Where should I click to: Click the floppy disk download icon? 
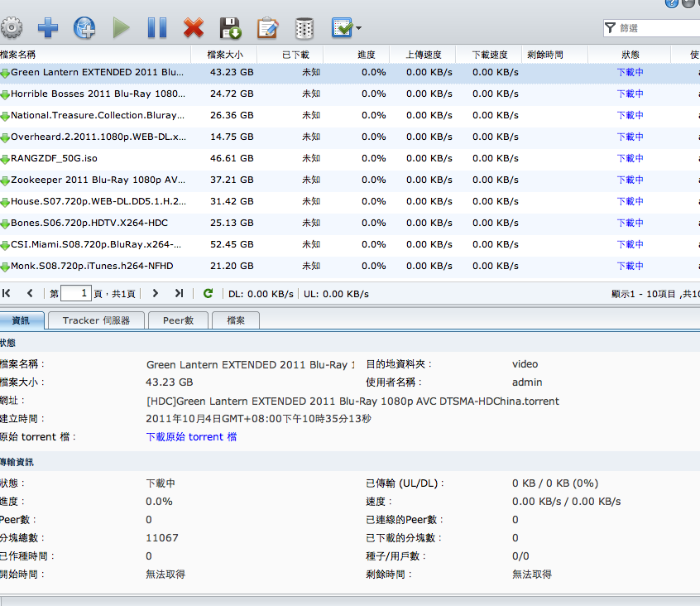[x=230, y=28]
